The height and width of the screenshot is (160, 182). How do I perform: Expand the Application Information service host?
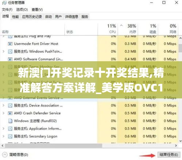[4, 129]
